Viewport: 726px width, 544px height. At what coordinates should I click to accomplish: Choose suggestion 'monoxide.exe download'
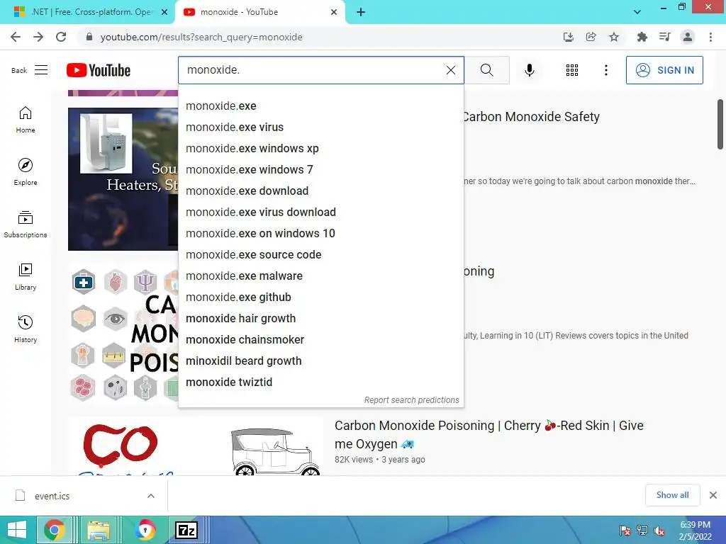pyautogui.click(x=321, y=191)
